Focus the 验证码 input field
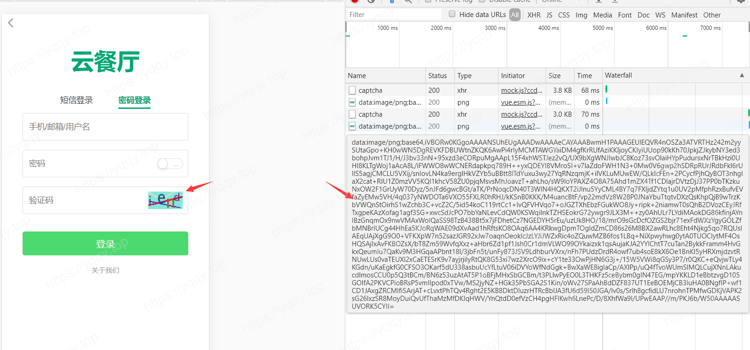 coord(83,200)
